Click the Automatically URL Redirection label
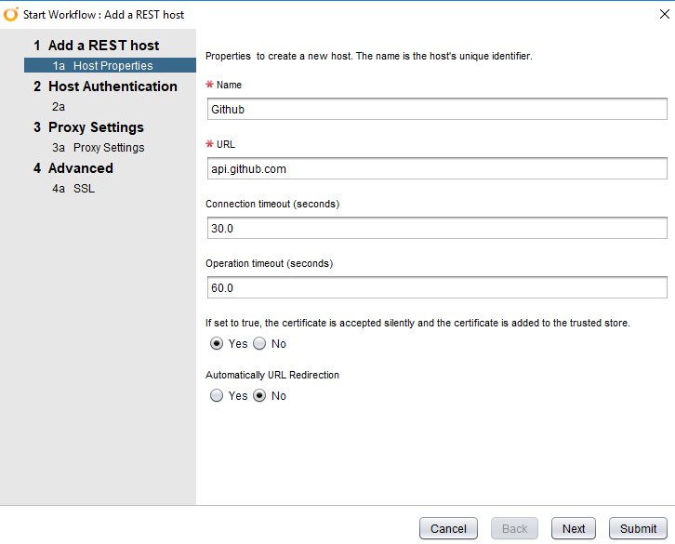The width and height of the screenshot is (675, 544). tap(272, 375)
